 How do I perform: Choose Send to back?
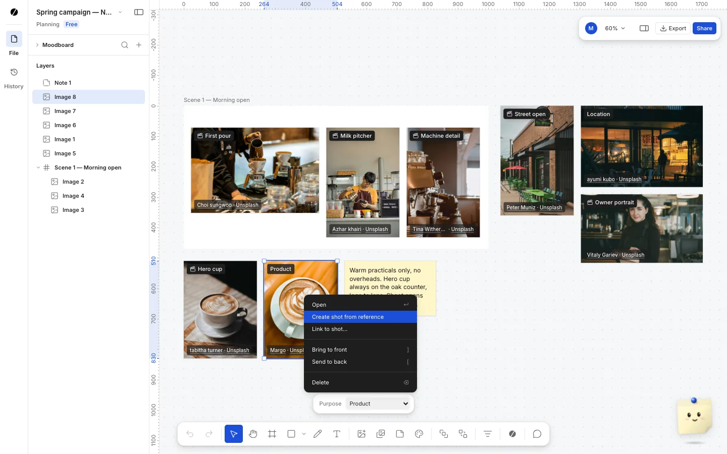360,362
